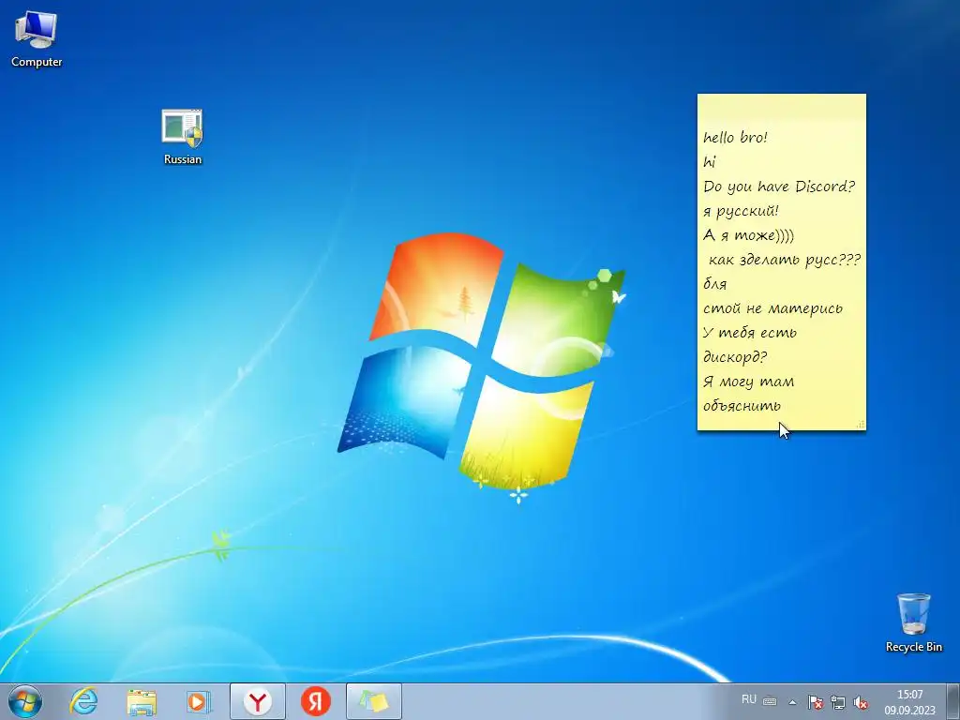This screenshot has width=960, height=720.
Task: Click the 'У тебя есть' line
Action: click(750, 333)
